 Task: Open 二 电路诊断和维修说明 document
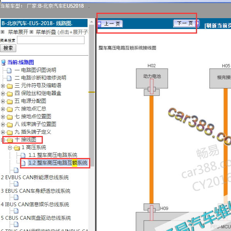(x=40, y=78)
